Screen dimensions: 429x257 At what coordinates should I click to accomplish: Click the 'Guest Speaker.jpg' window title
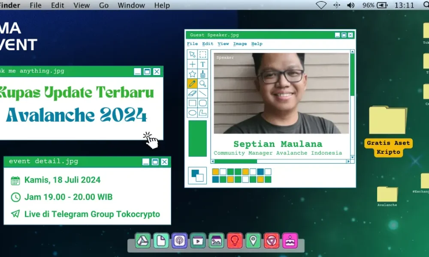[214, 35]
